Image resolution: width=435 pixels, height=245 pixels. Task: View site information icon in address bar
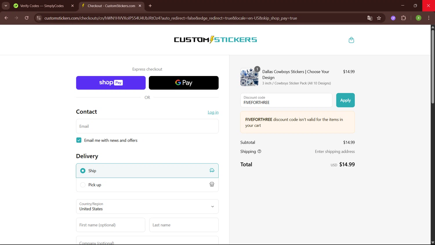[39, 18]
